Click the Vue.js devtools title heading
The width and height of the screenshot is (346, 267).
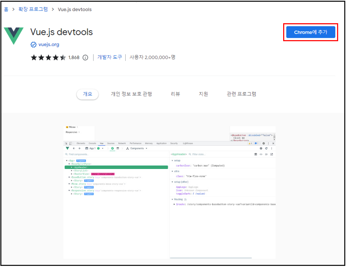pos(62,32)
